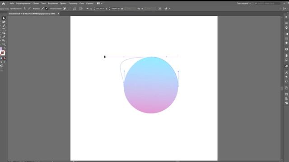Open the Файл menu
Viewport: 289px width, 162px height.
click(x=12, y=4)
